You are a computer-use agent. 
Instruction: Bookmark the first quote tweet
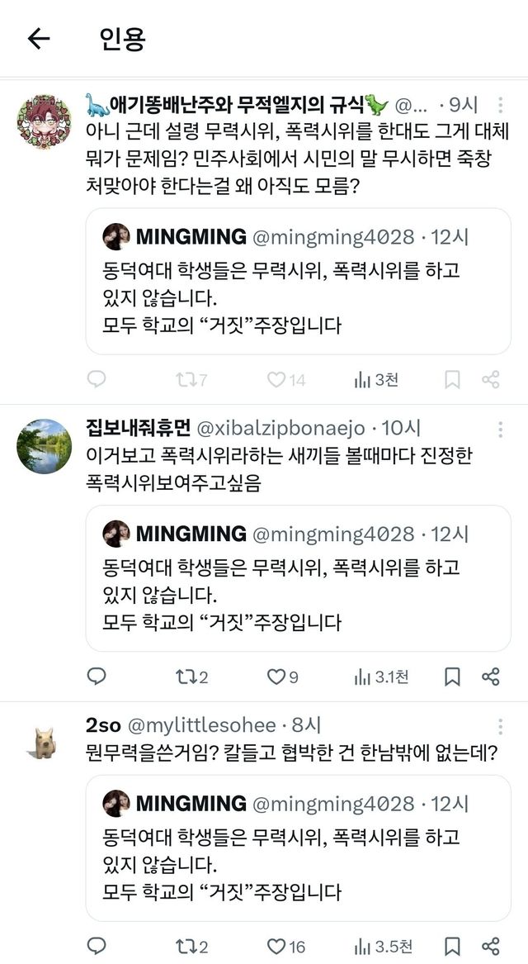(x=452, y=380)
